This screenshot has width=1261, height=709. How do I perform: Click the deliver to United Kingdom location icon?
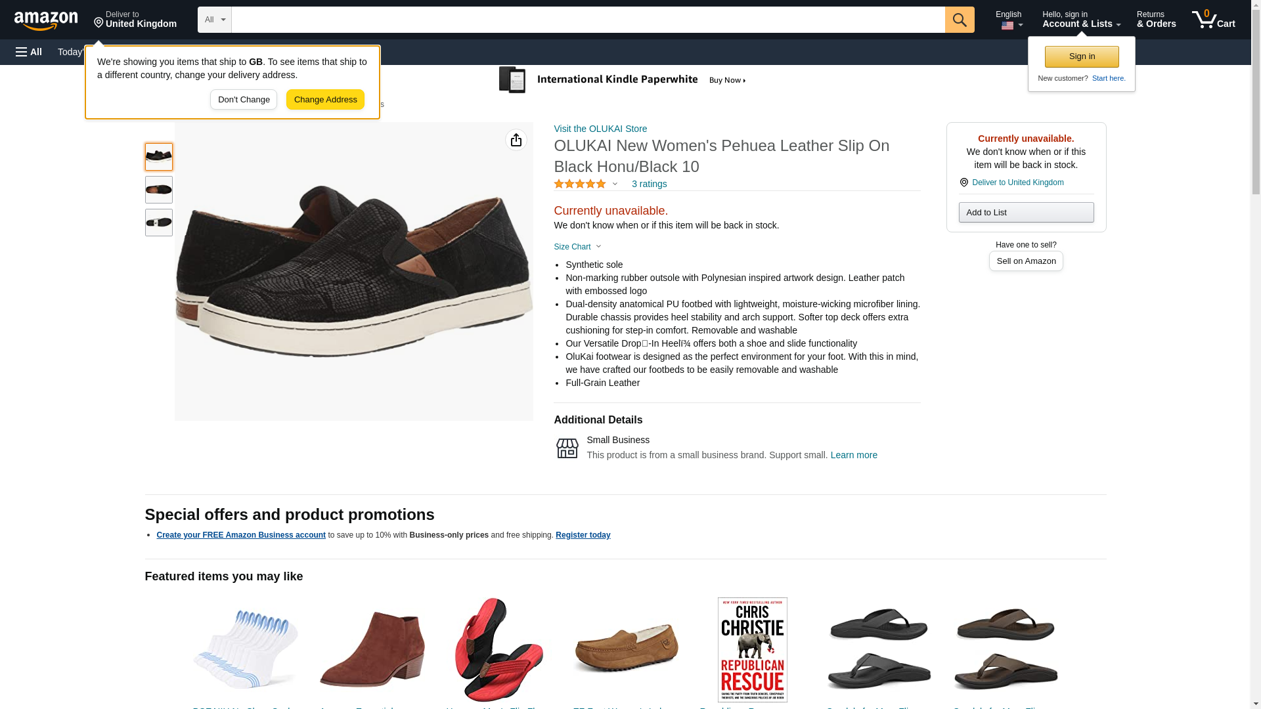pyautogui.click(x=963, y=183)
